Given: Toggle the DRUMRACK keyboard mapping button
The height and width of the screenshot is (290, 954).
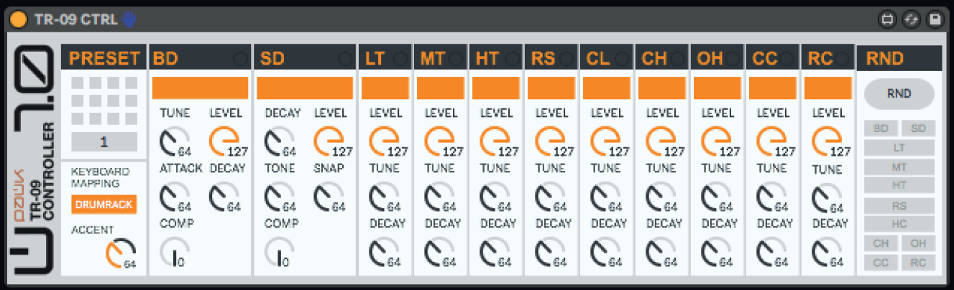Looking at the screenshot, I should coord(104,205).
